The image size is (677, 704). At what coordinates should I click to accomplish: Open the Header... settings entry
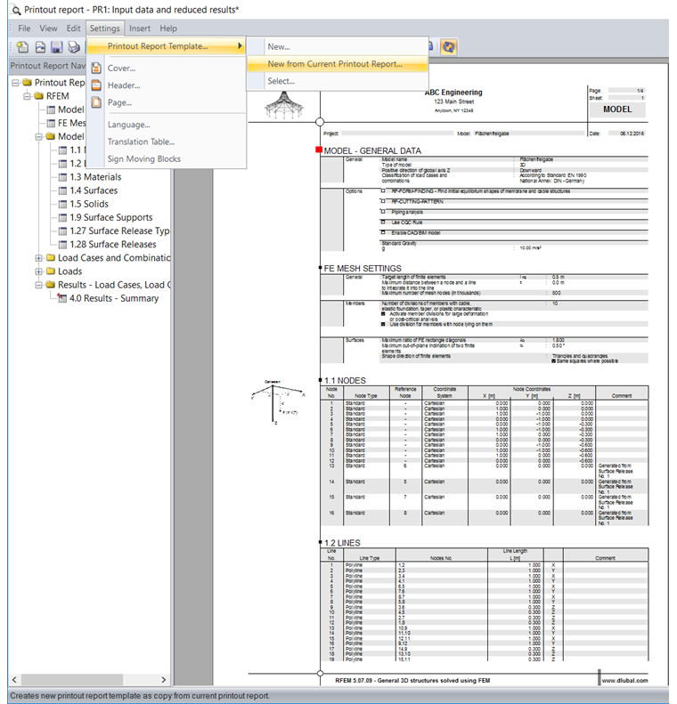(x=167, y=85)
